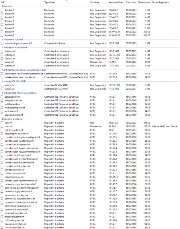The image size is (180, 229).
Task: Check the box for crystalwellsystem.inf
Action: click(x=2, y=228)
